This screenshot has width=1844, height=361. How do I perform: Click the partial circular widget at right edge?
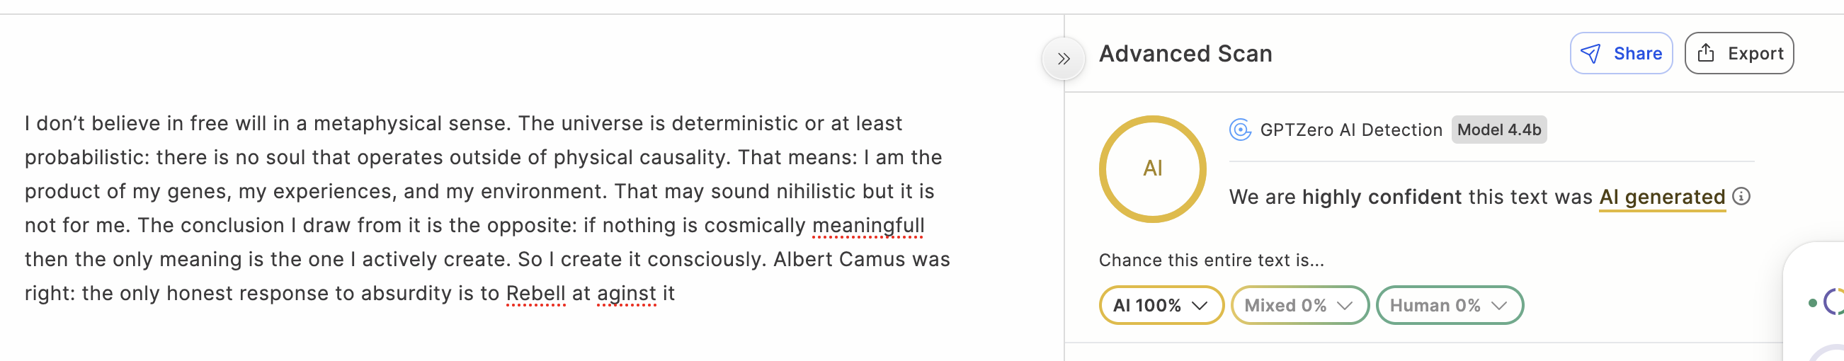(1834, 302)
